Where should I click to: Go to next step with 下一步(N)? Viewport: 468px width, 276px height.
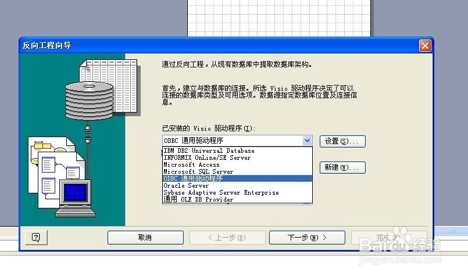[307, 238]
